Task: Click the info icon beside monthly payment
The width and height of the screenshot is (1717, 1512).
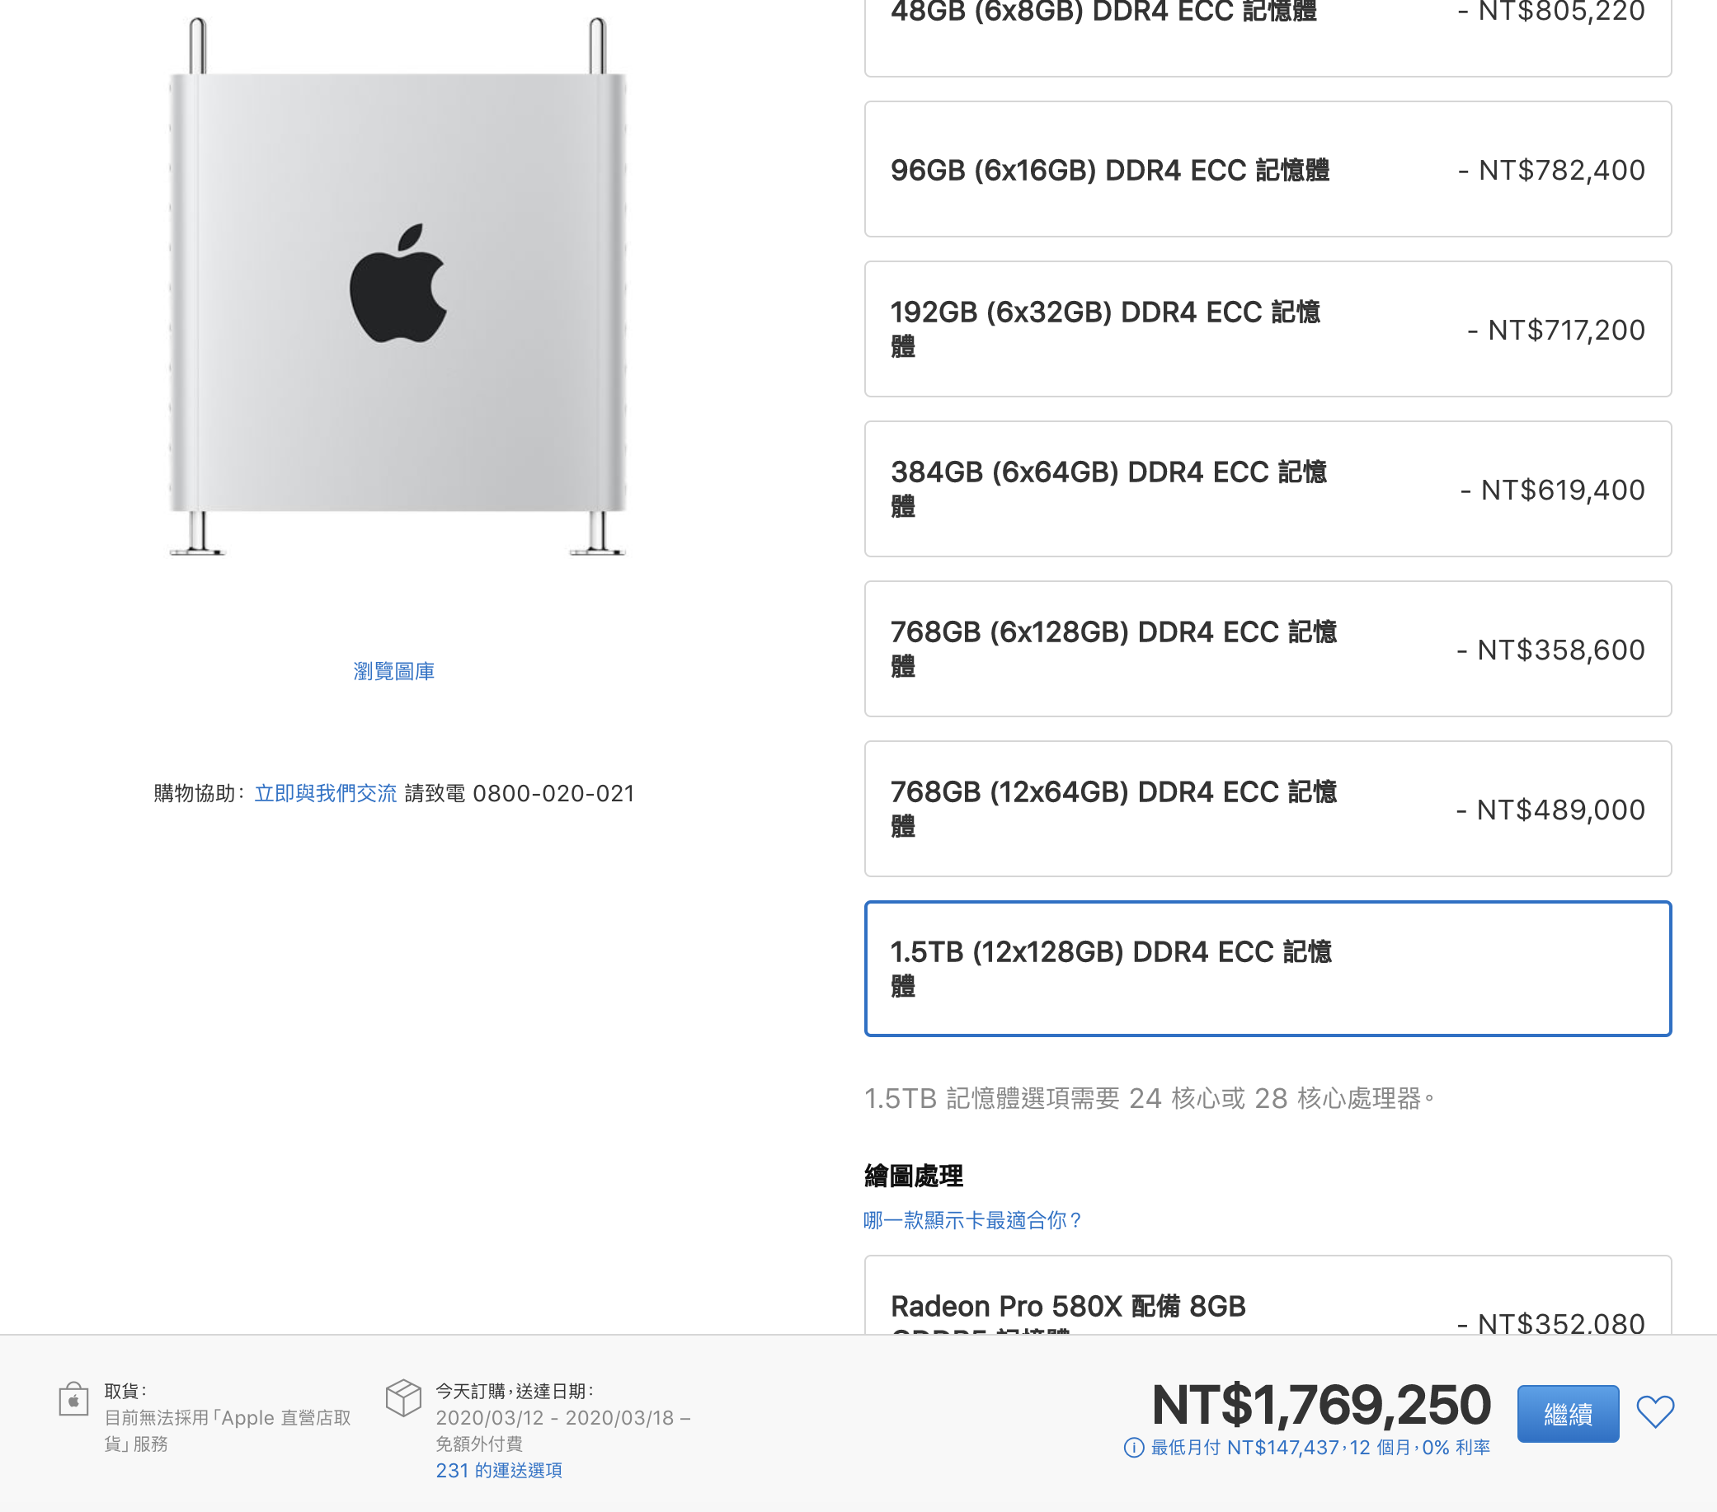Action: click(x=1133, y=1448)
